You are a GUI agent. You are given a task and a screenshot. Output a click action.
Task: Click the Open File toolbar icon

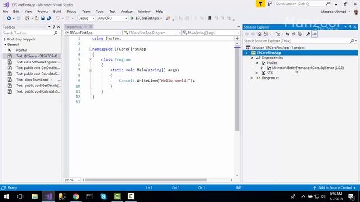(37, 19)
